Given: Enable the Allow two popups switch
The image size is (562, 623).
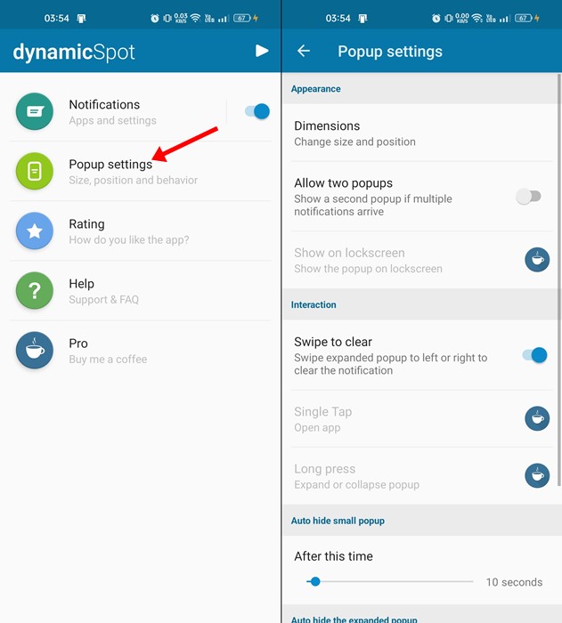Looking at the screenshot, I should point(528,197).
